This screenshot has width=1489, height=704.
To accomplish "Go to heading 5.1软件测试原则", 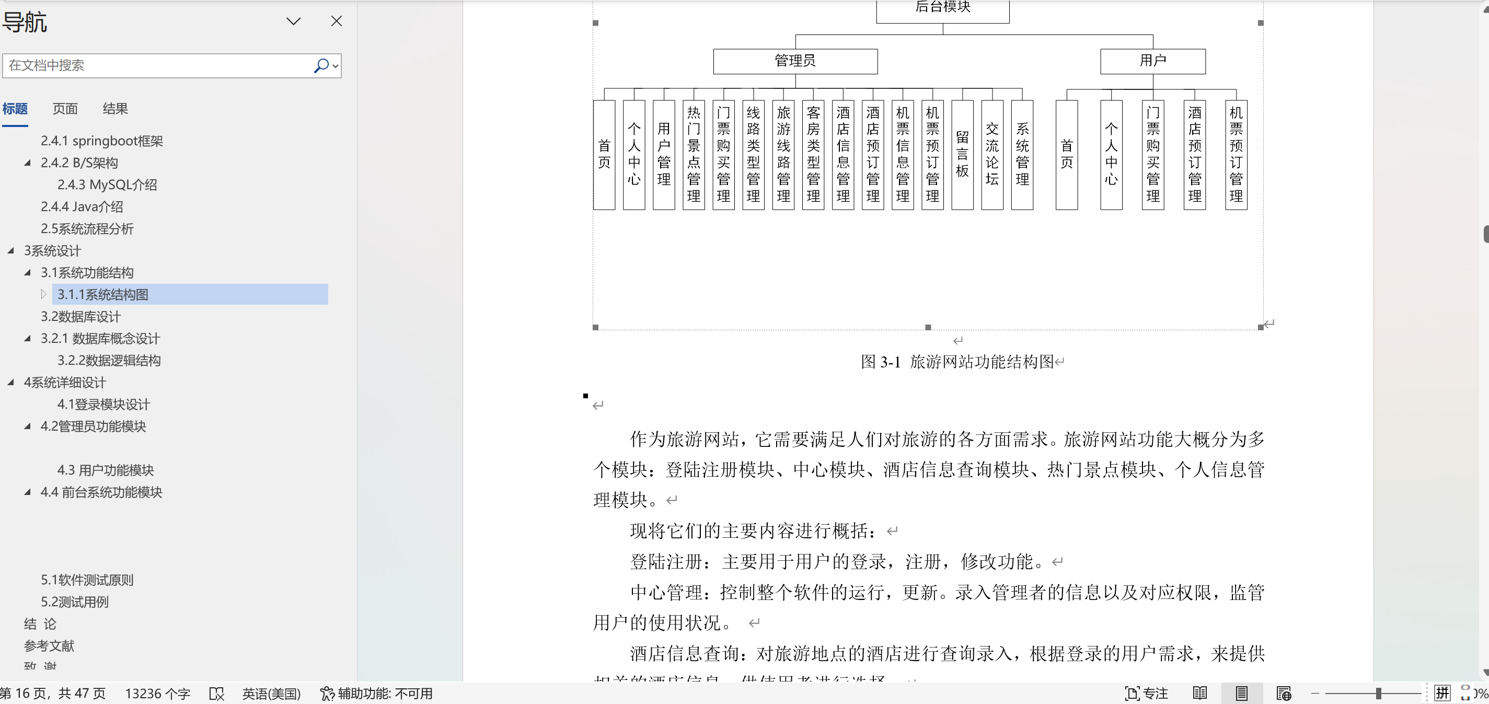I will [x=87, y=580].
